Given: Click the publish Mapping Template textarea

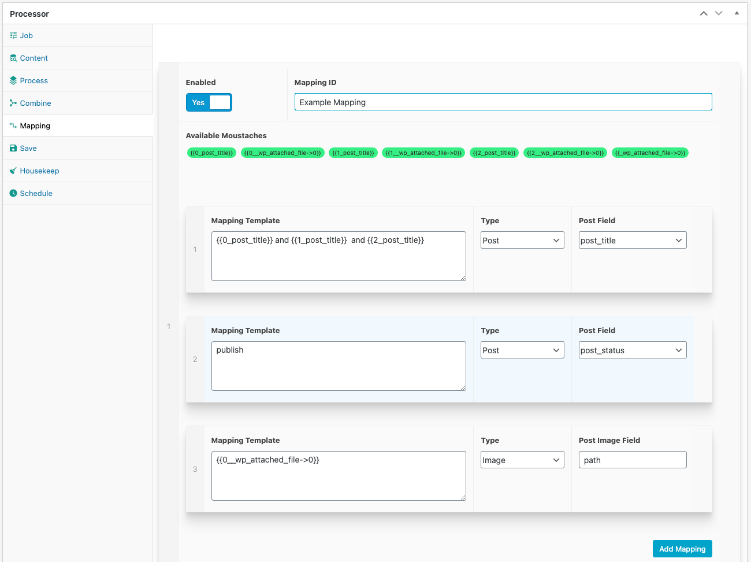Looking at the screenshot, I should [339, 366].
